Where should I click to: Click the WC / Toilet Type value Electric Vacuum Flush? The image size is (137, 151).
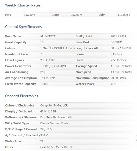[x=54, y=123]
